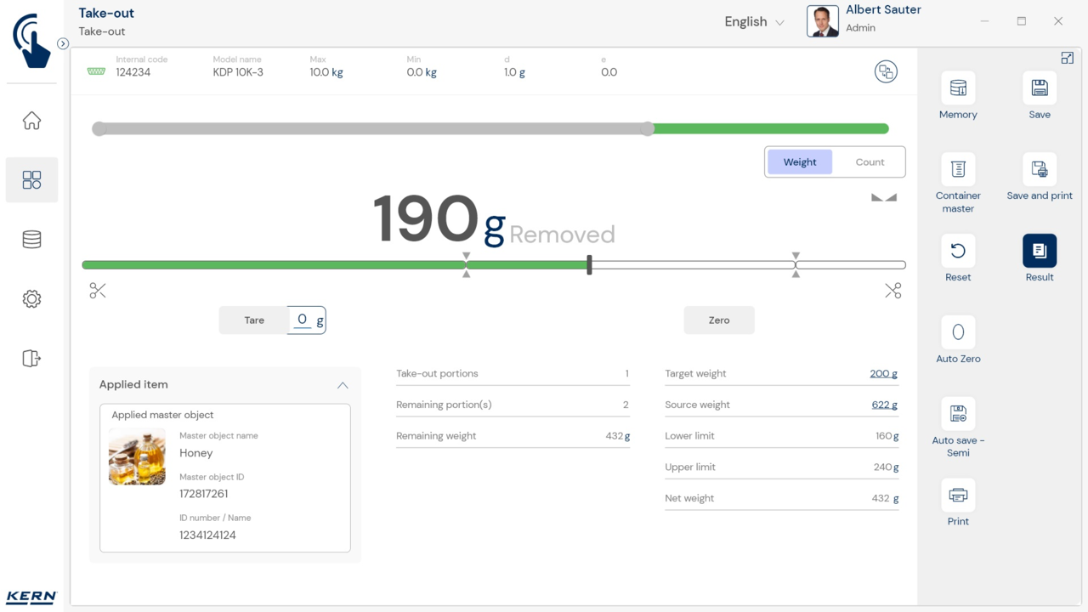Toggle Auto Zero
The width and height of the screenshot is (1088, 612).
(958, 332)
